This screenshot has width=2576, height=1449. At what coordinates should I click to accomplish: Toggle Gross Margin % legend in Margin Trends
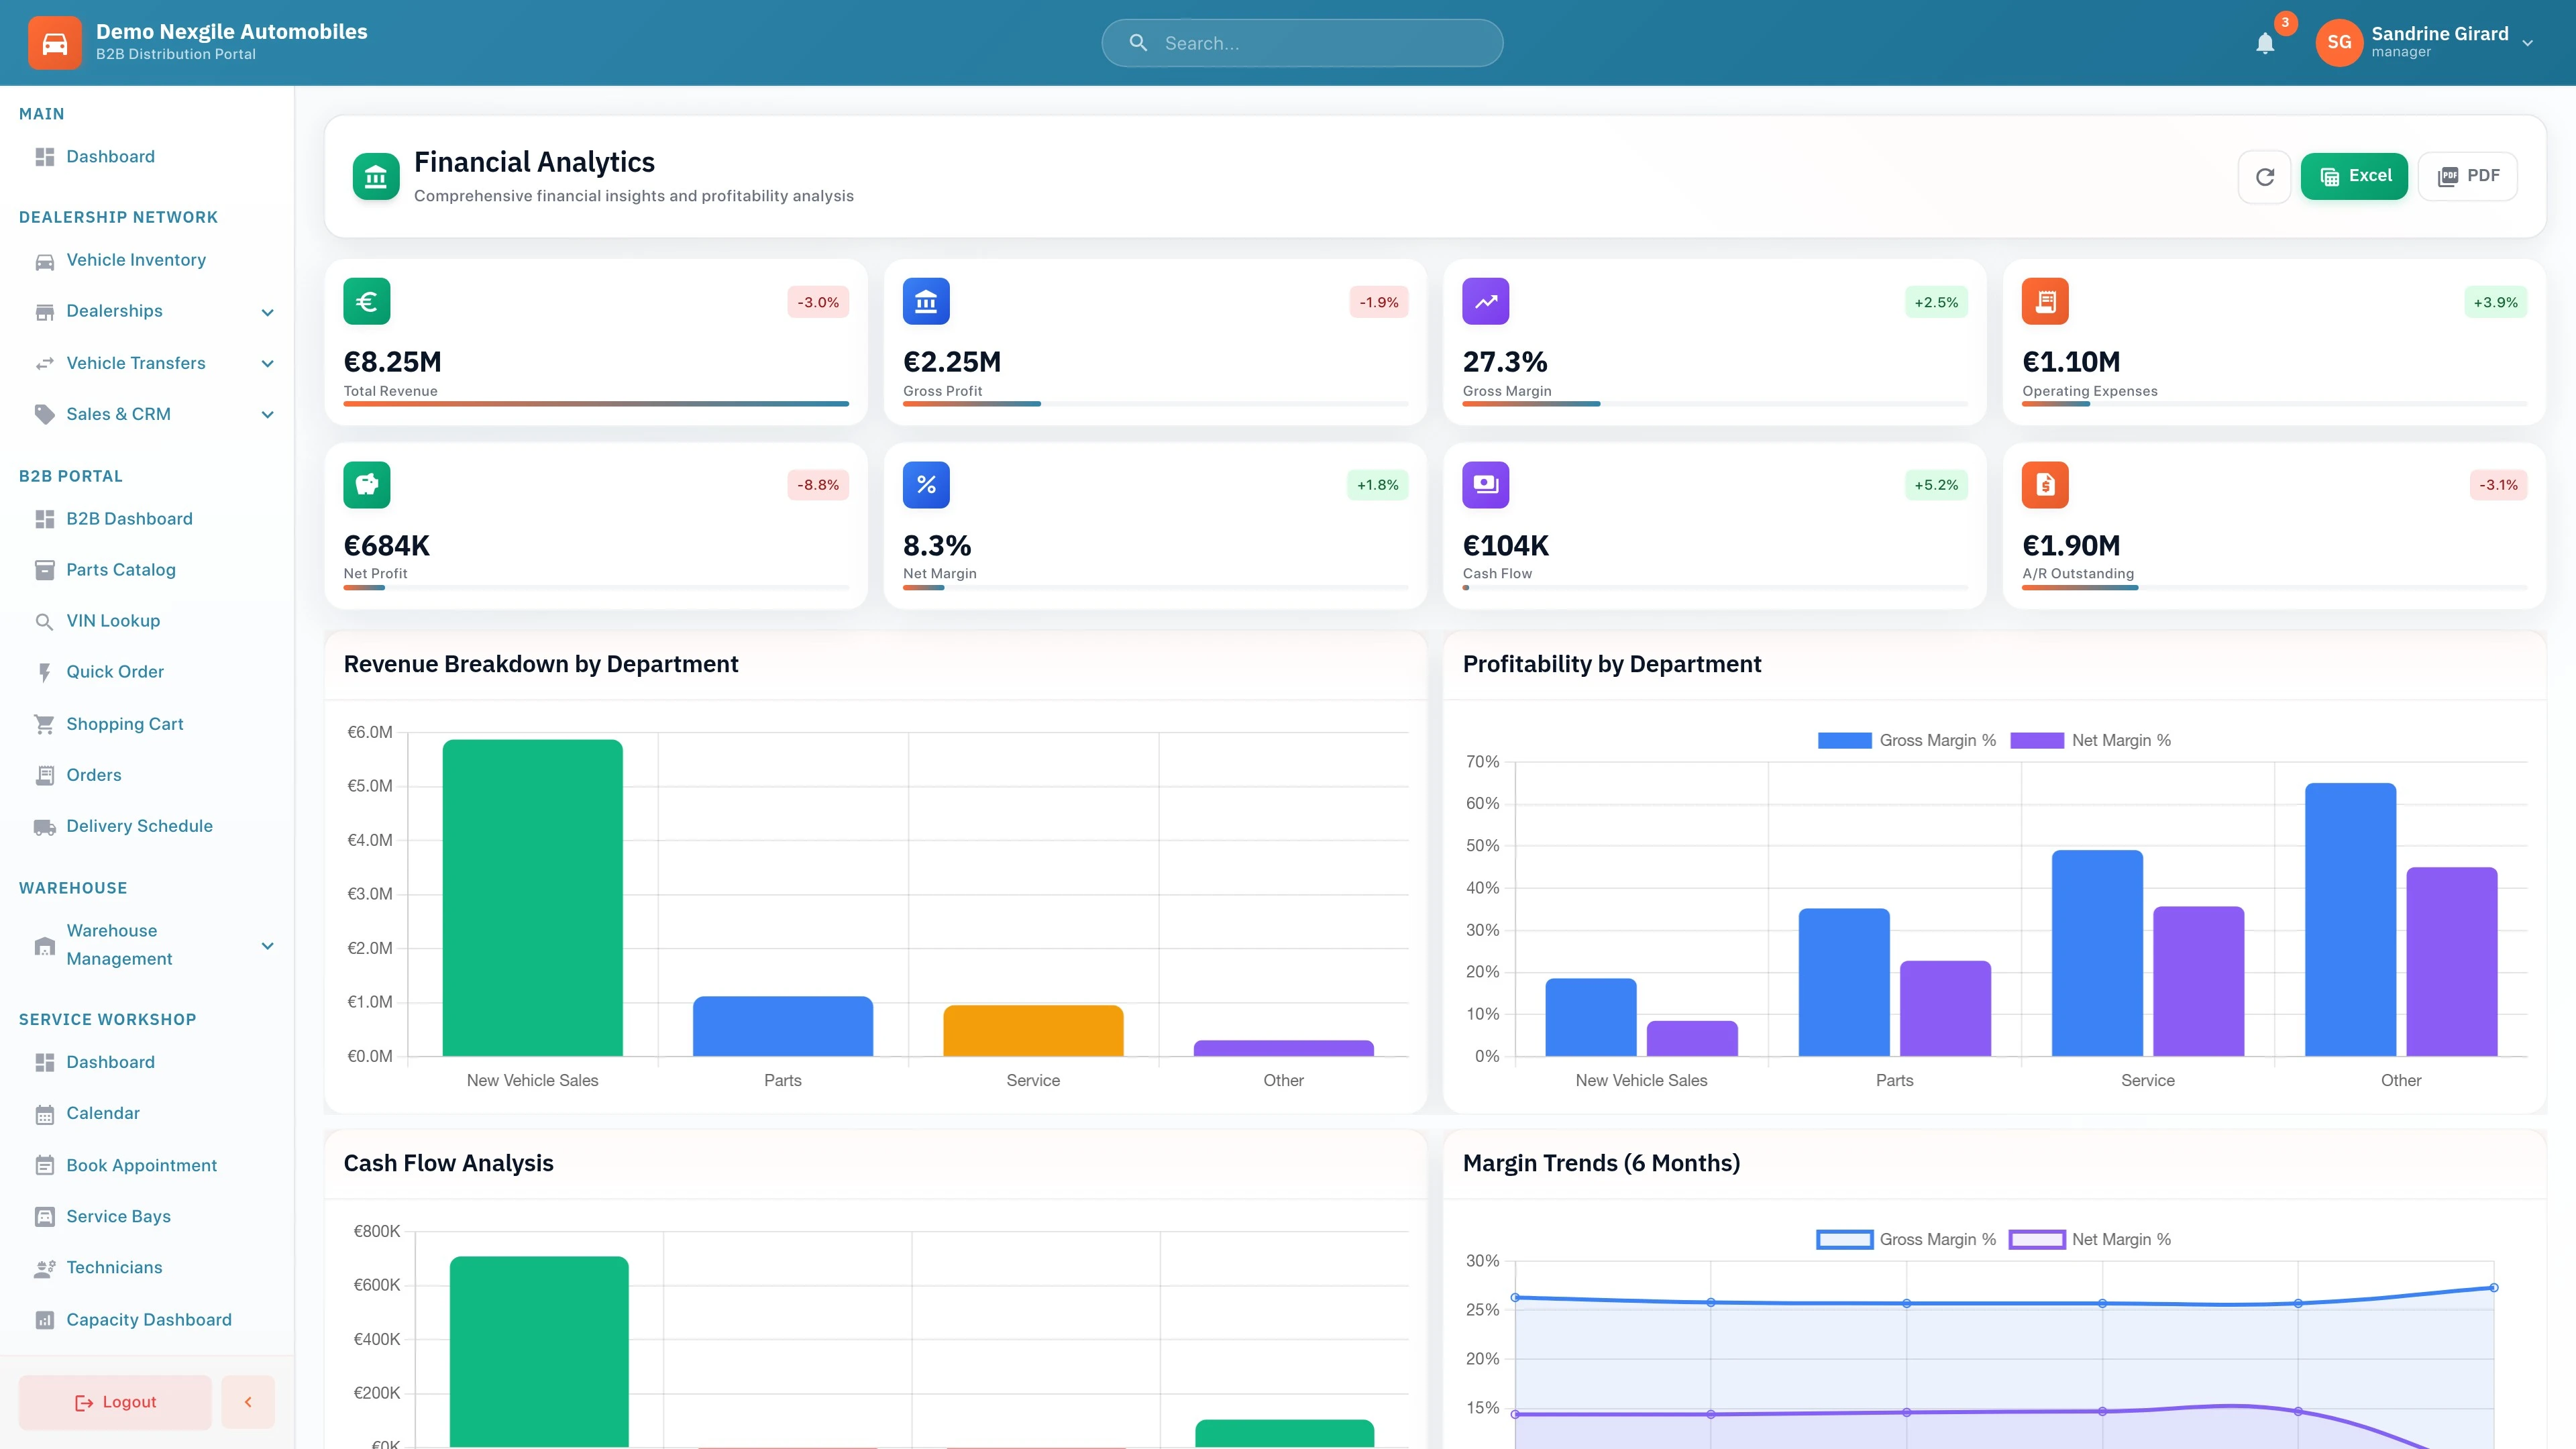pyautogui.click(x=1906, y=1239)
